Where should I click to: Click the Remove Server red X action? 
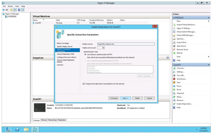point(174,50)
